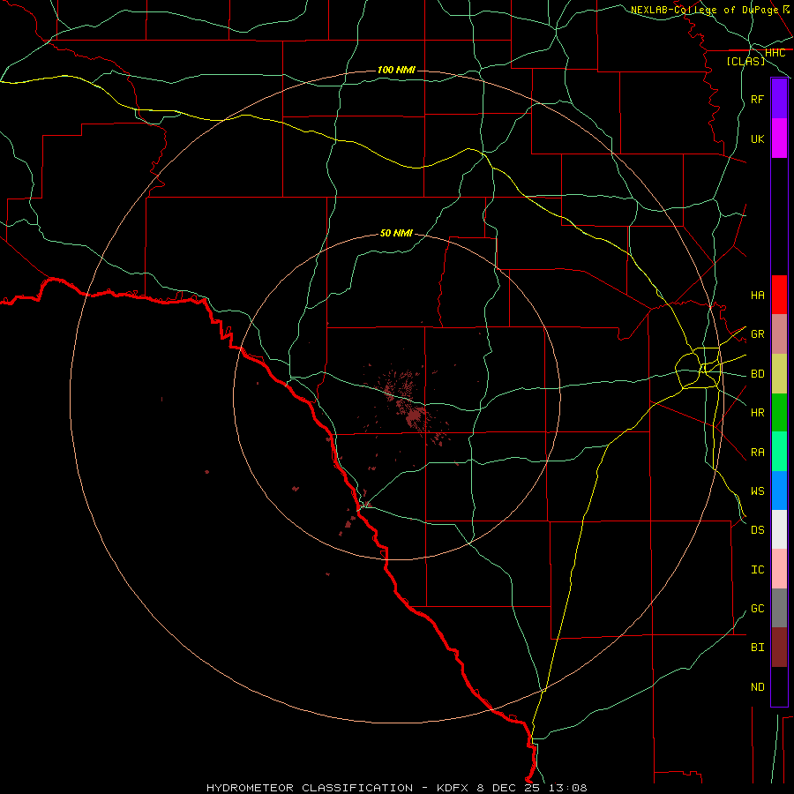Click the HR legend label

[x=758, y=413]
